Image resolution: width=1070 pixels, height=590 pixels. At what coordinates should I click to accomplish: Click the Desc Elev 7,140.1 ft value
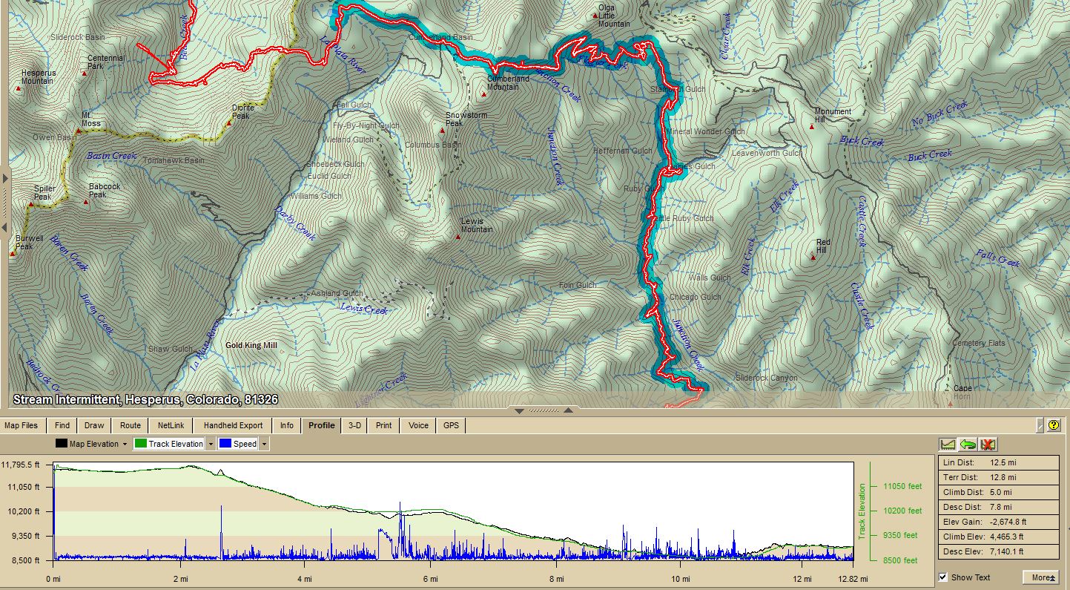pos(1006,551)
